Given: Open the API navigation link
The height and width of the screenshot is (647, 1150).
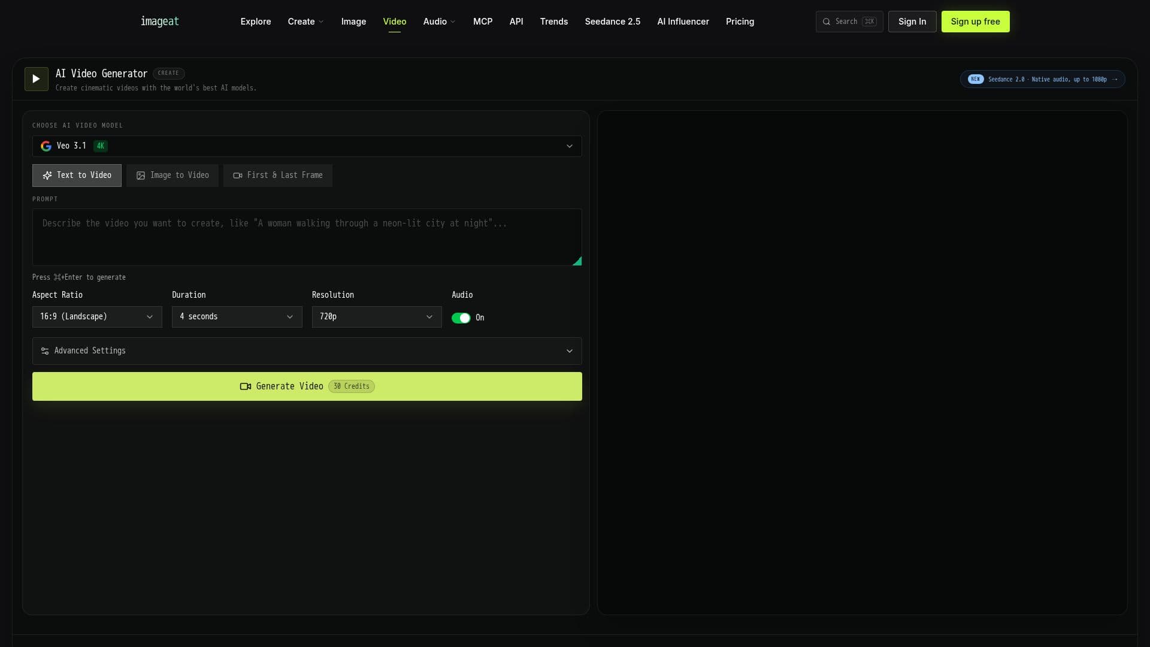Looking at the screenshot, I should point(516,22).
